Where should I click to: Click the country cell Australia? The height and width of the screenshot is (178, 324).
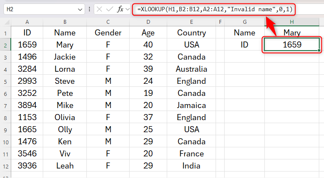click(x=191, y=69)
